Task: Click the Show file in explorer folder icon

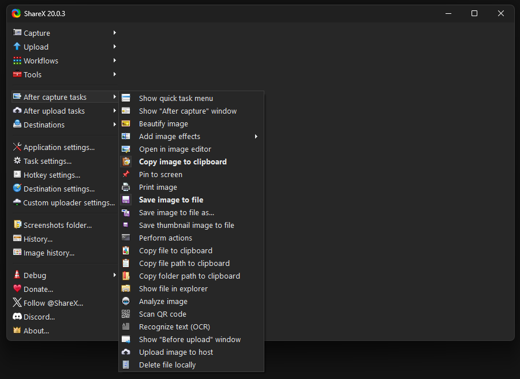Action: click(126, 288)
